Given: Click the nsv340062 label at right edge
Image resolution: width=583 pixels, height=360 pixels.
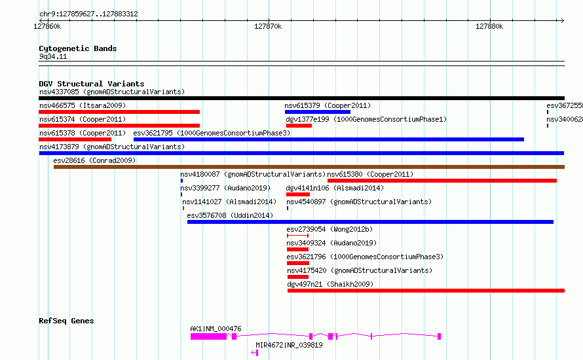Looking at the screenshot, I should click(x=565, y=119).
